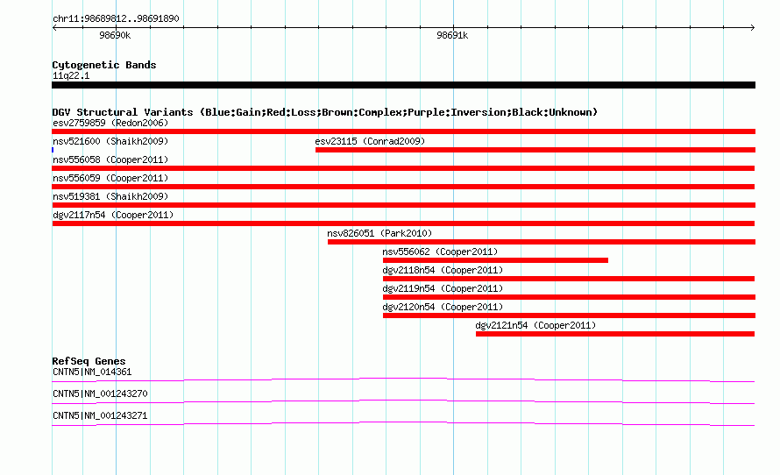Click the nsv826051 red loss bar
This screenshot has height=475, width=780.
click(x=542, y=242)
